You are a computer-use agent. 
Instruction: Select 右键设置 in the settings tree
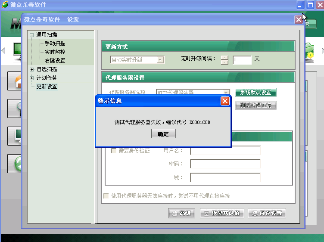[55, 61]
